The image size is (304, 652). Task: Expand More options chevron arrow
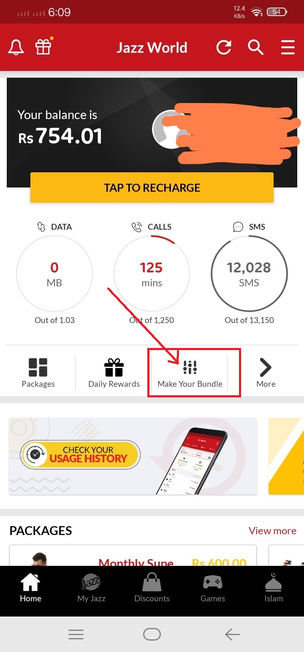[x=266, y=373]
